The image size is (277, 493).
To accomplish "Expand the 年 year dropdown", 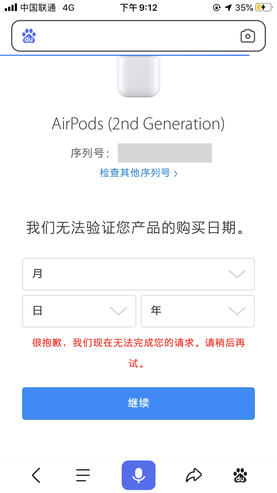I will pos(198,311).
